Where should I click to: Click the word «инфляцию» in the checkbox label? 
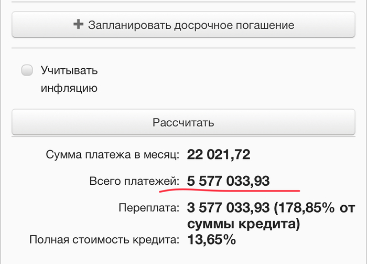point(69,88)
